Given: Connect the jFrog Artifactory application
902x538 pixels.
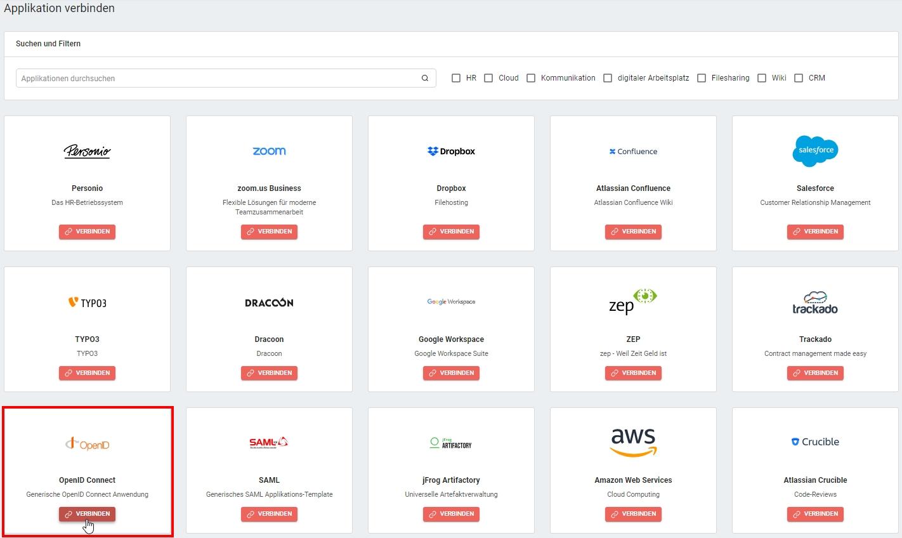Looking at the screenshot, I should click(451, 514).
